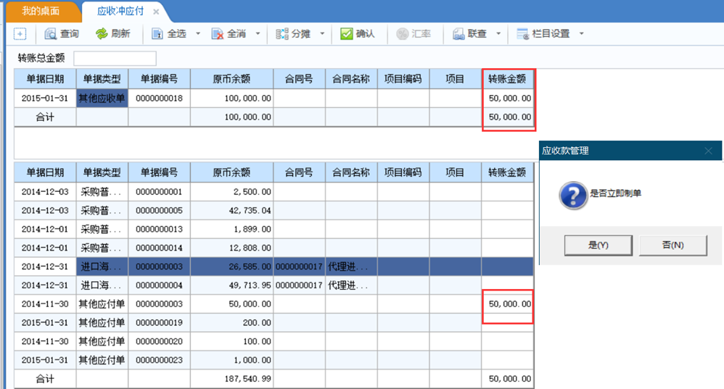
Task: Select the 应收冲应付 tab
Action: pos(120,11)
